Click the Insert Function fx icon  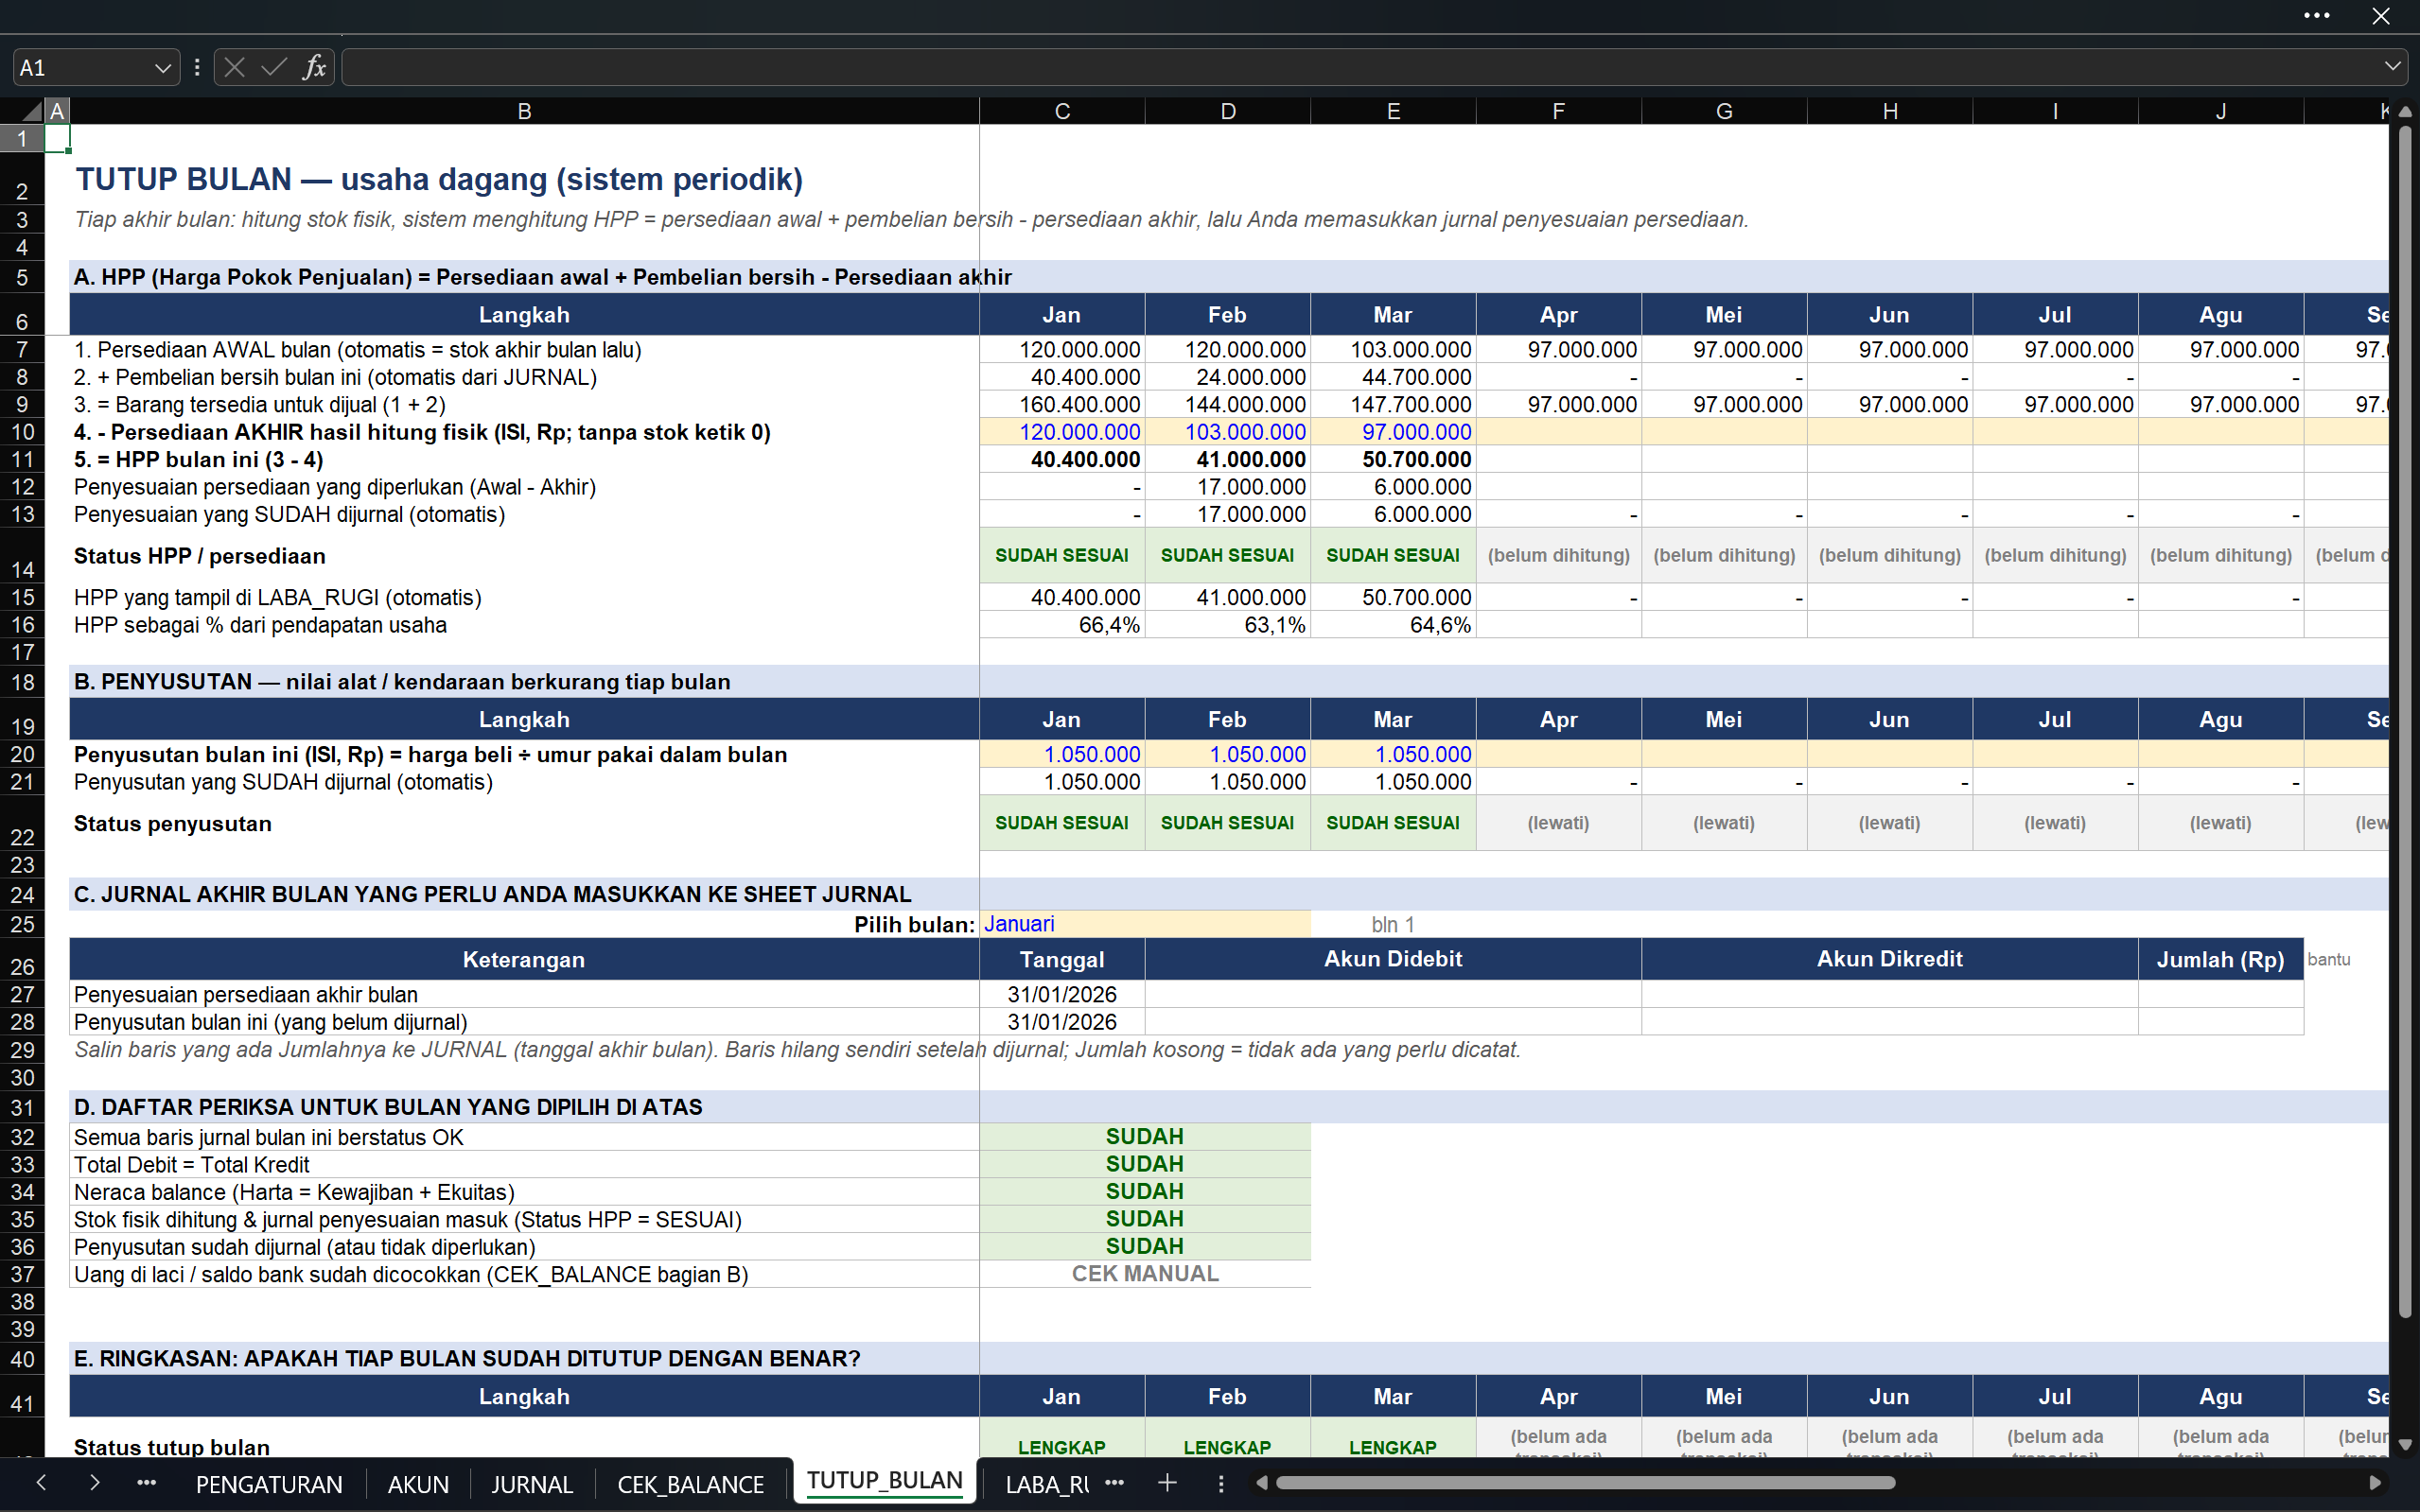click(x=314, y=67)
